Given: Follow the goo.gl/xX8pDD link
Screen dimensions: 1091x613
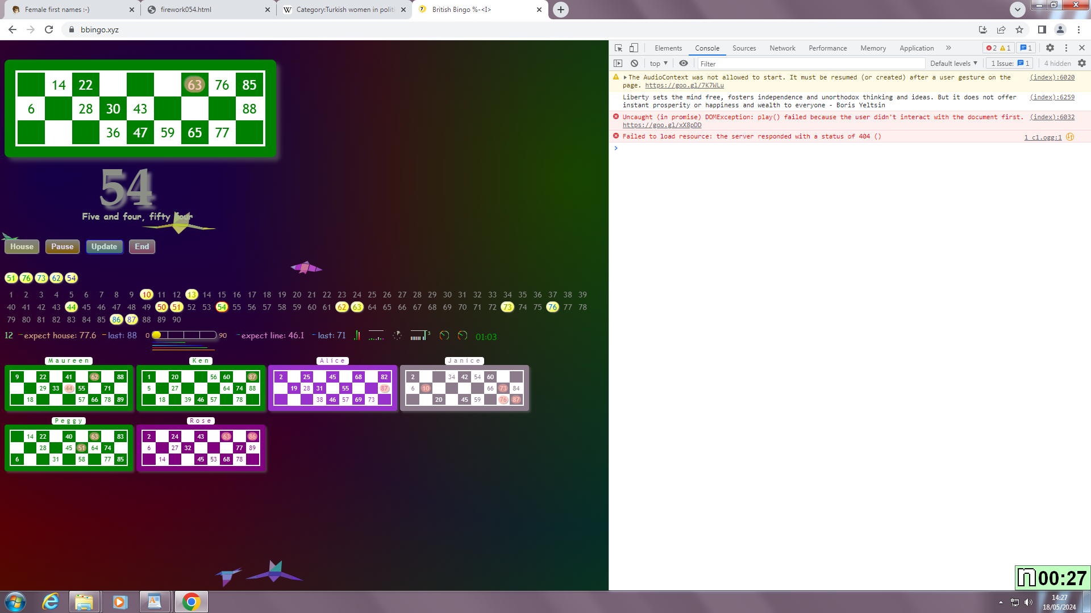Looking at the screenshot, I should 662,125.
